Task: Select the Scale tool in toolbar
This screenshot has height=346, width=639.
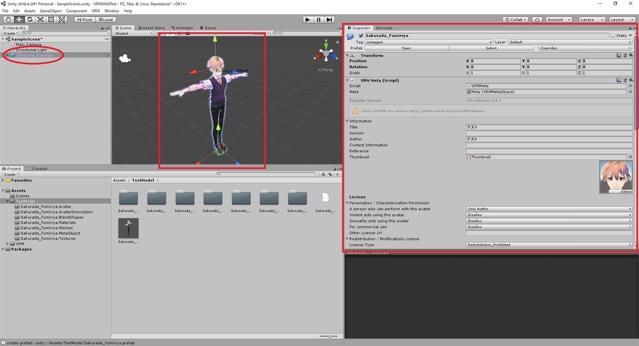Action: [40, 20]
